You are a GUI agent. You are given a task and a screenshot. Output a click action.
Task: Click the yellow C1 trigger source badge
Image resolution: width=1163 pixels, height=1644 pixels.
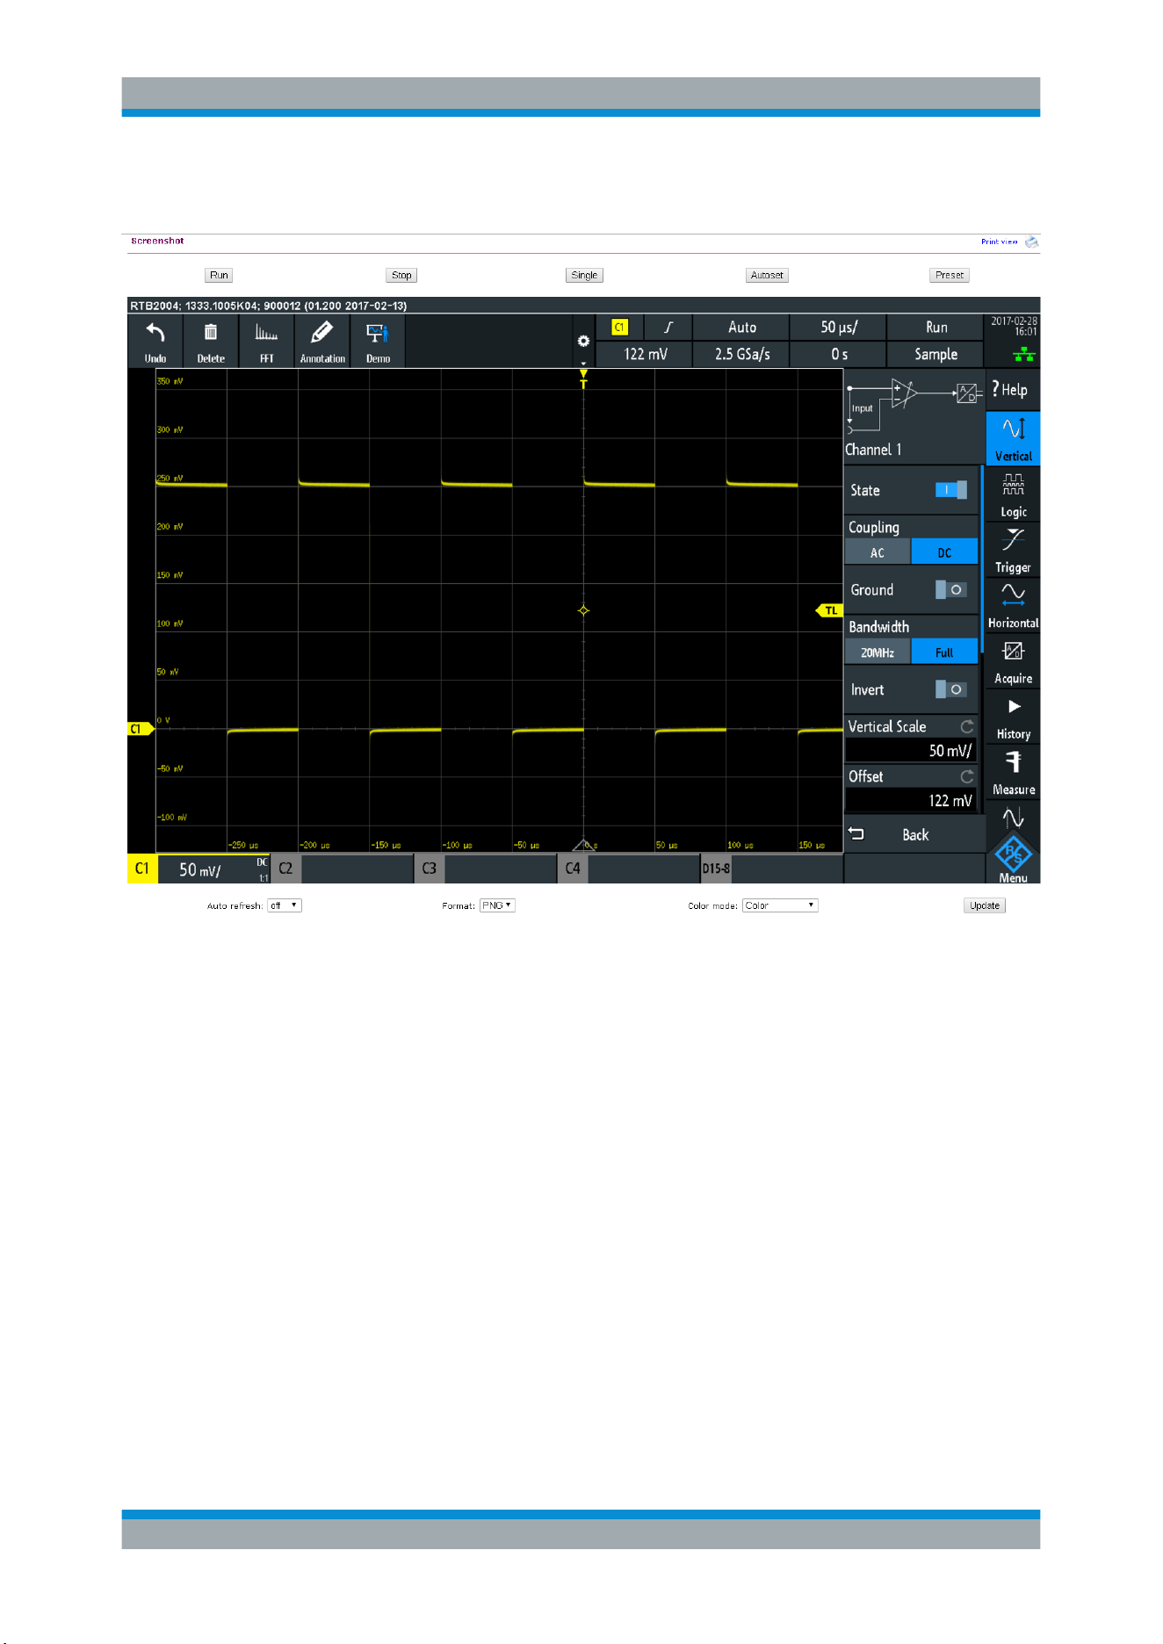point(619,327)
